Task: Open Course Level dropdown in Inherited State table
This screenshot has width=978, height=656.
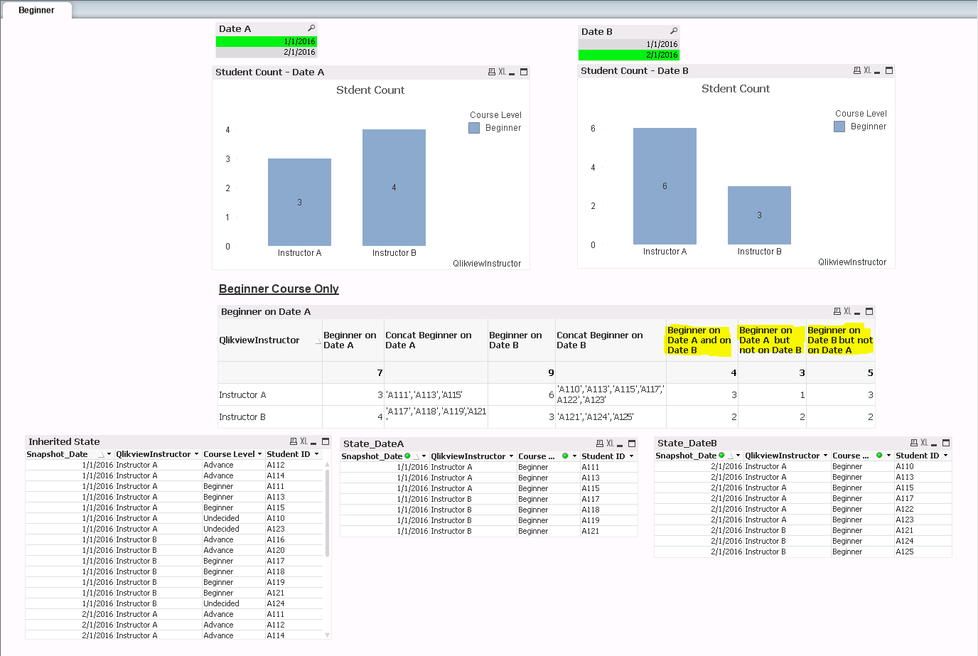Action: [259, 454]
